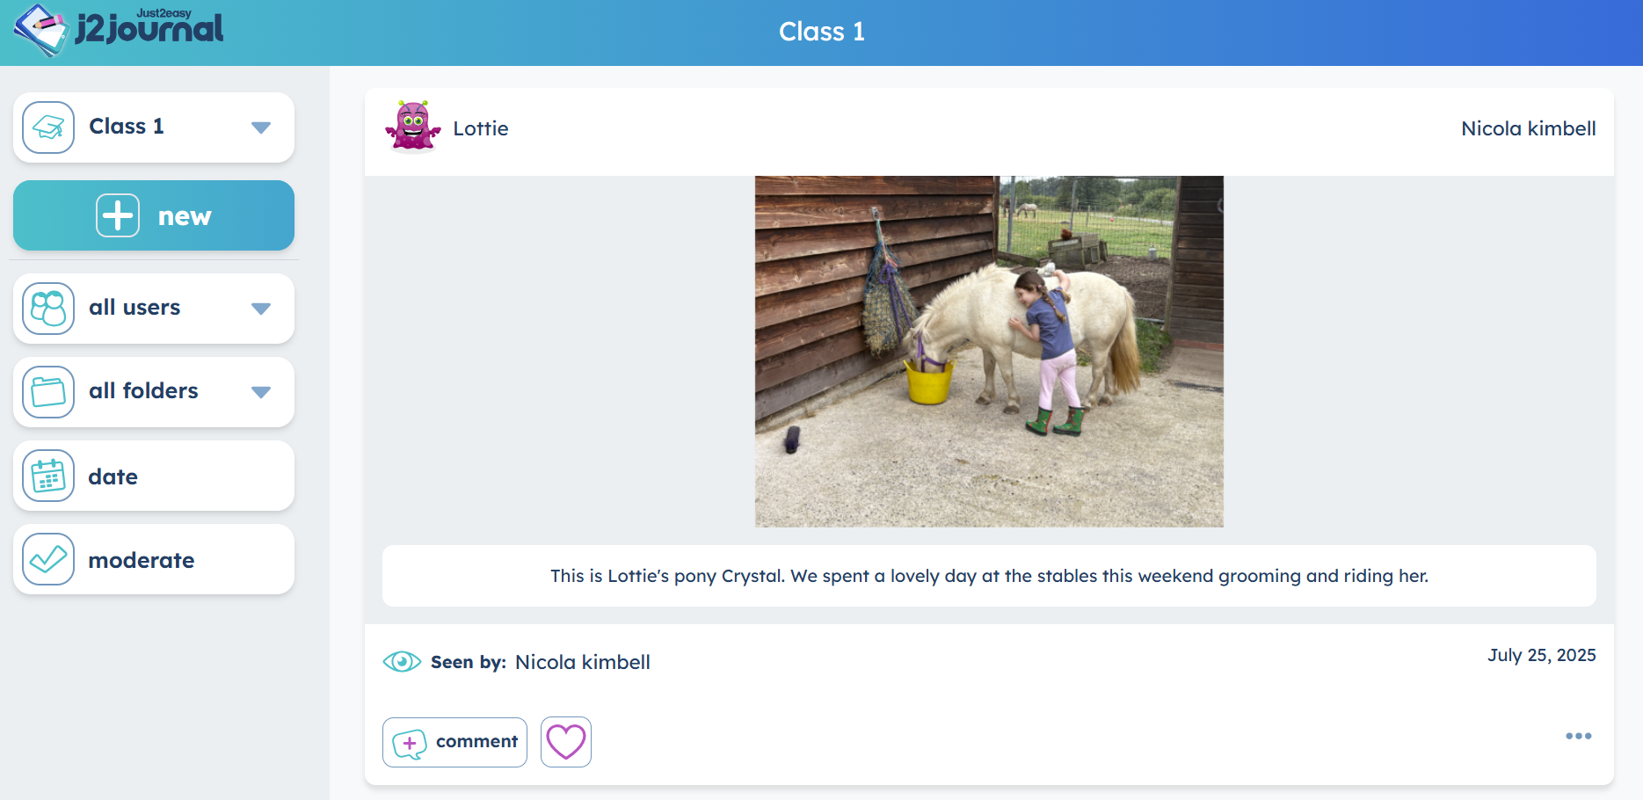Click the all users people icon
This screenshot has height=800, width=1643.
(x=48, y=309)
